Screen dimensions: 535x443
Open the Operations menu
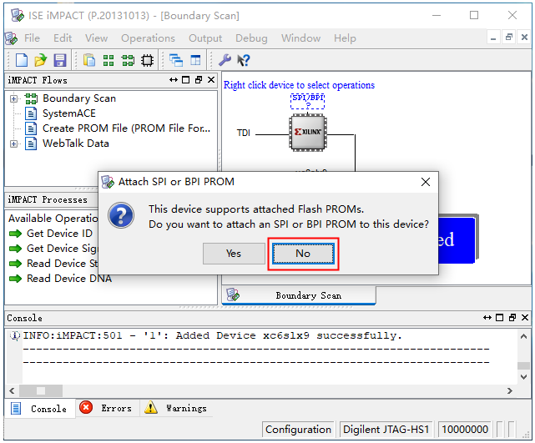tap(148, 38)
